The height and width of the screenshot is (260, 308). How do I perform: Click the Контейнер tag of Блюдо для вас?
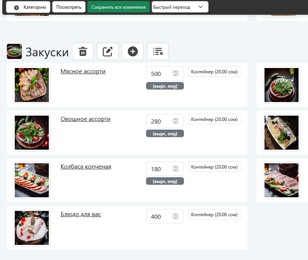pyautogui.click(x=215, y=215)
